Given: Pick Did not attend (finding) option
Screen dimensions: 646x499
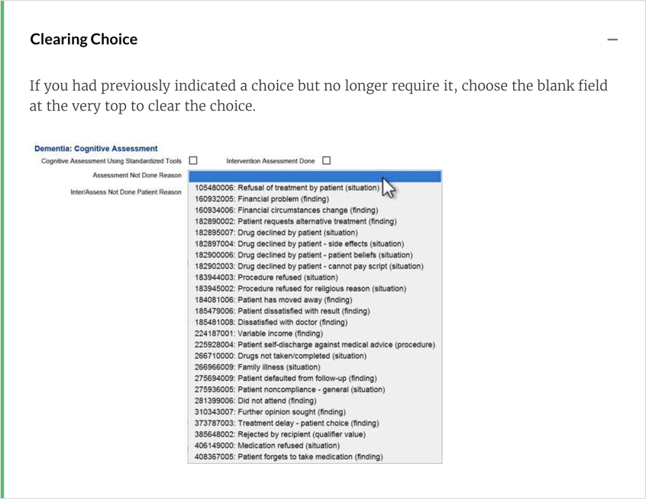Looking at the screenshot, I should (x=255, y=401).
